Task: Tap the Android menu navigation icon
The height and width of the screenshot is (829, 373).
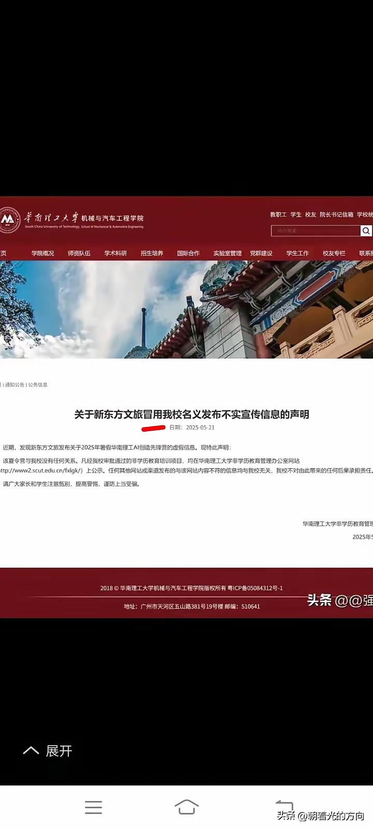Action: pos(93,807)
